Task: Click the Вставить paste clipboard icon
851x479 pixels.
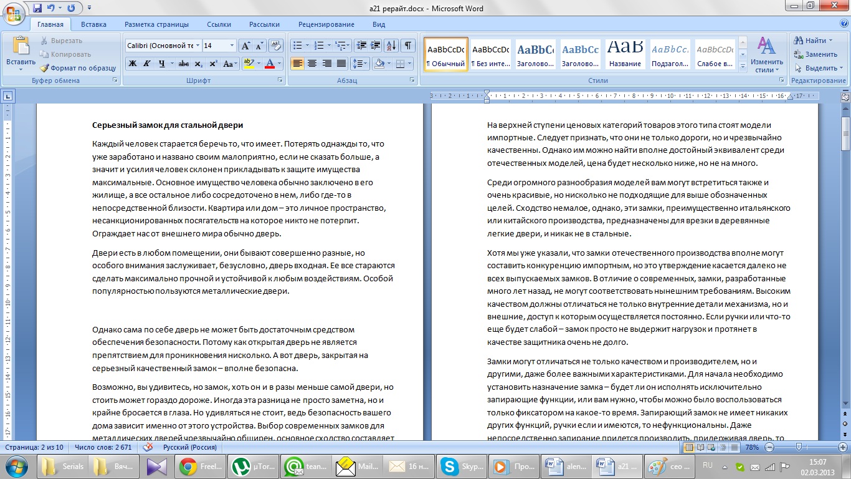Action: pos(21,46)
